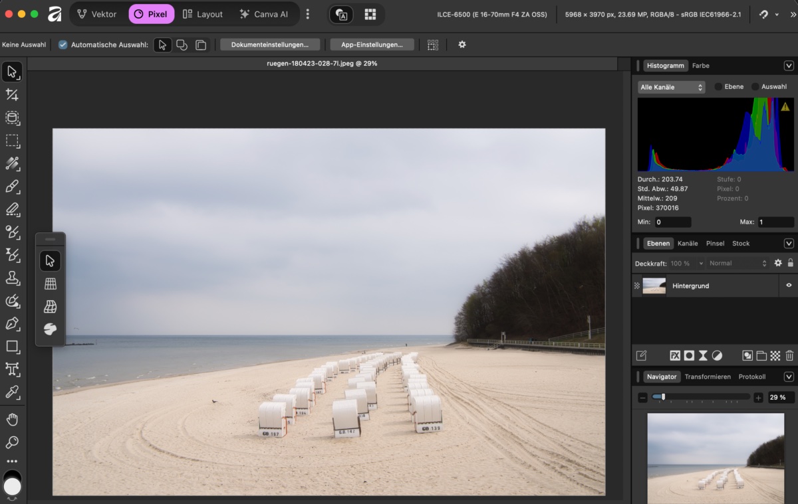Switch to the Pixel persona

pos(151,13)
